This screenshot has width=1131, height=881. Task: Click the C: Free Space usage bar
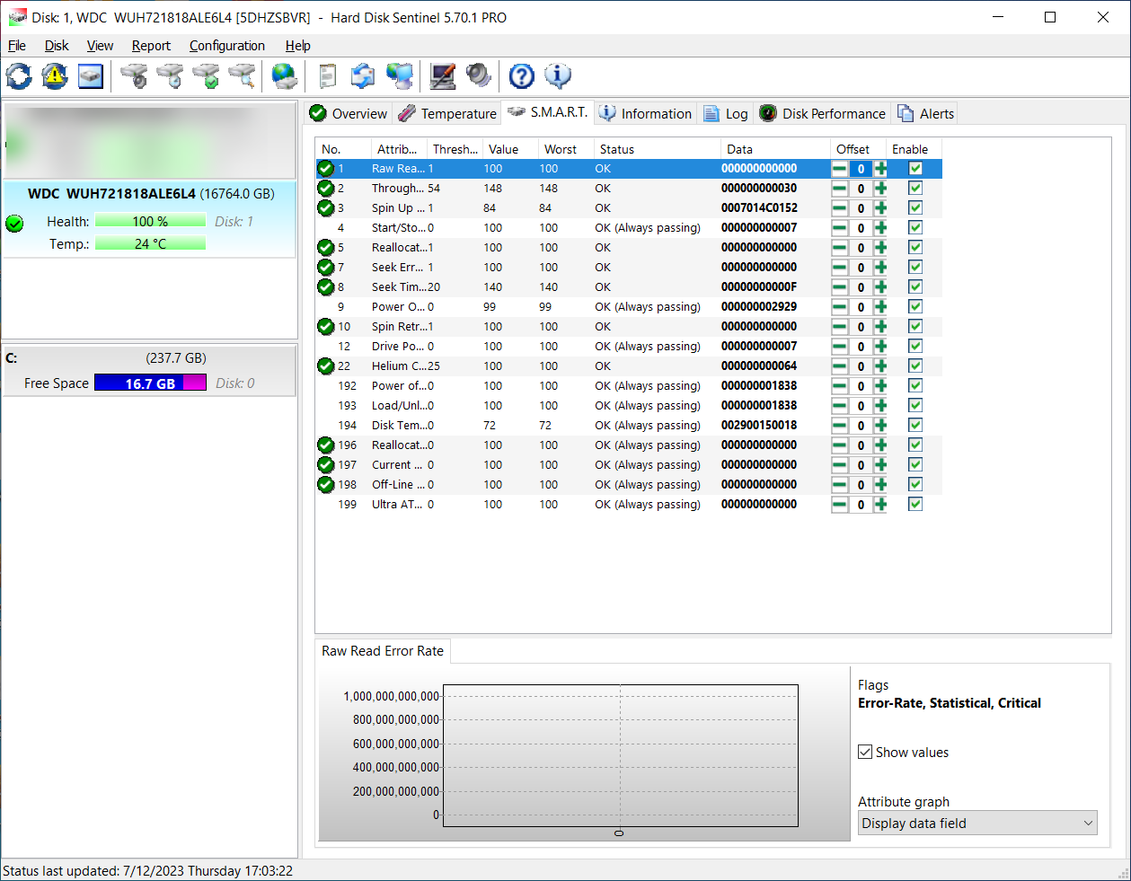(x=150, y=383)
